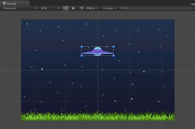Toggle the 2D view mode button
Viewport: 195px width, 129px height.
pos(66,8)
